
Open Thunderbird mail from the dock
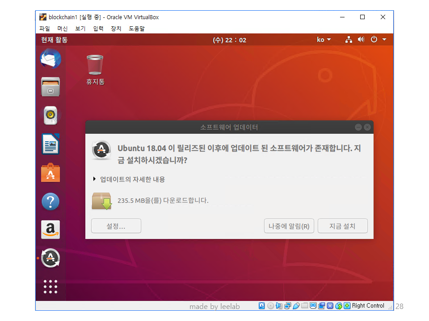point(50,58)
